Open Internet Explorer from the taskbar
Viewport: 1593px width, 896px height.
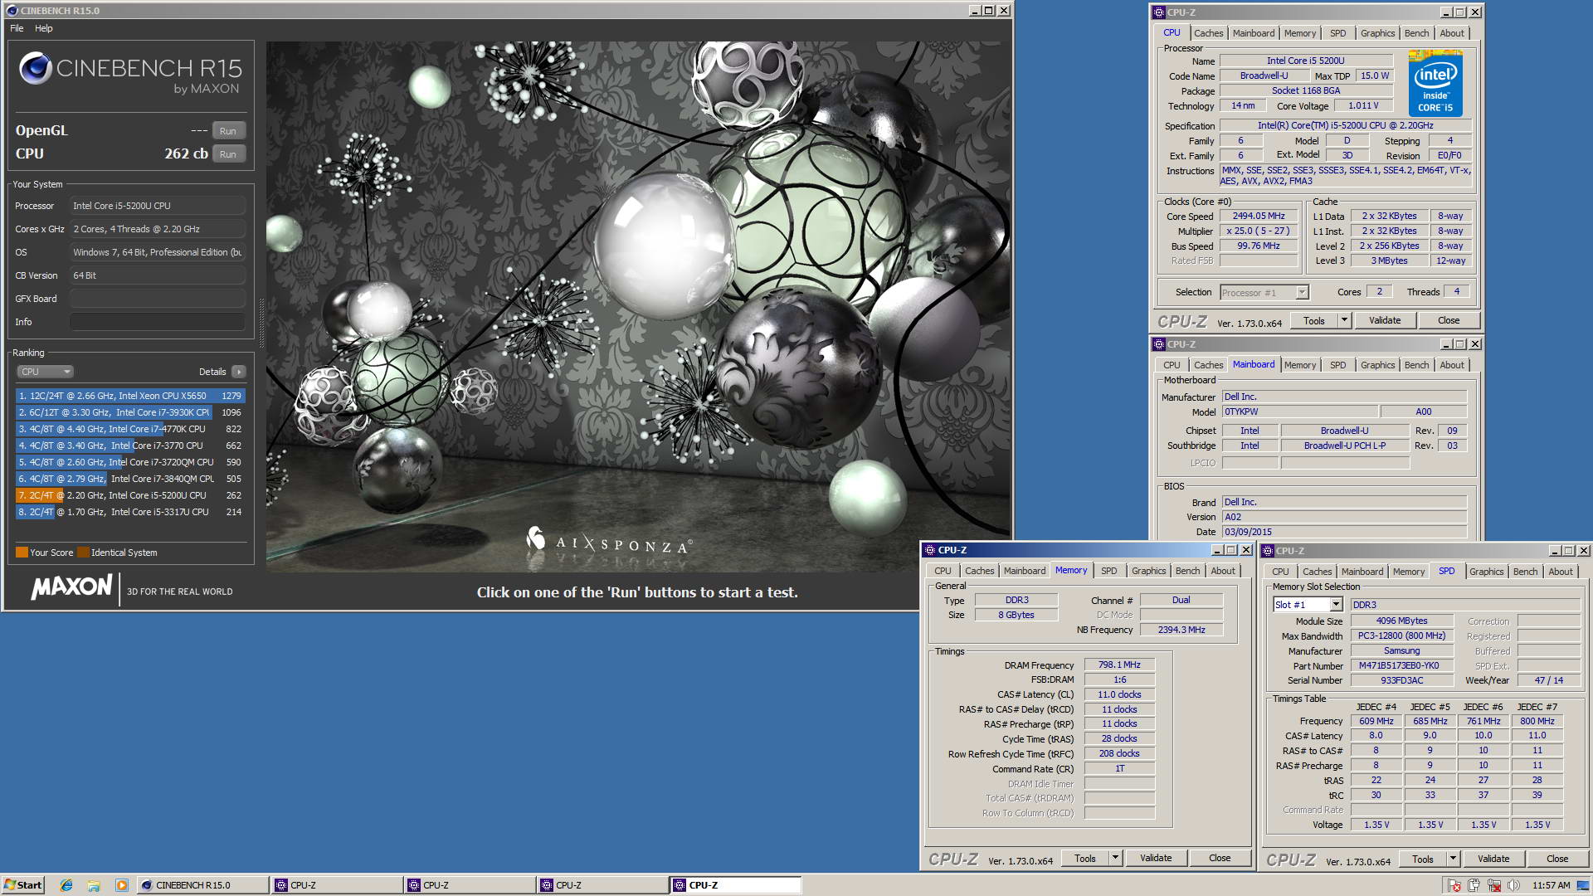[66, 885]
